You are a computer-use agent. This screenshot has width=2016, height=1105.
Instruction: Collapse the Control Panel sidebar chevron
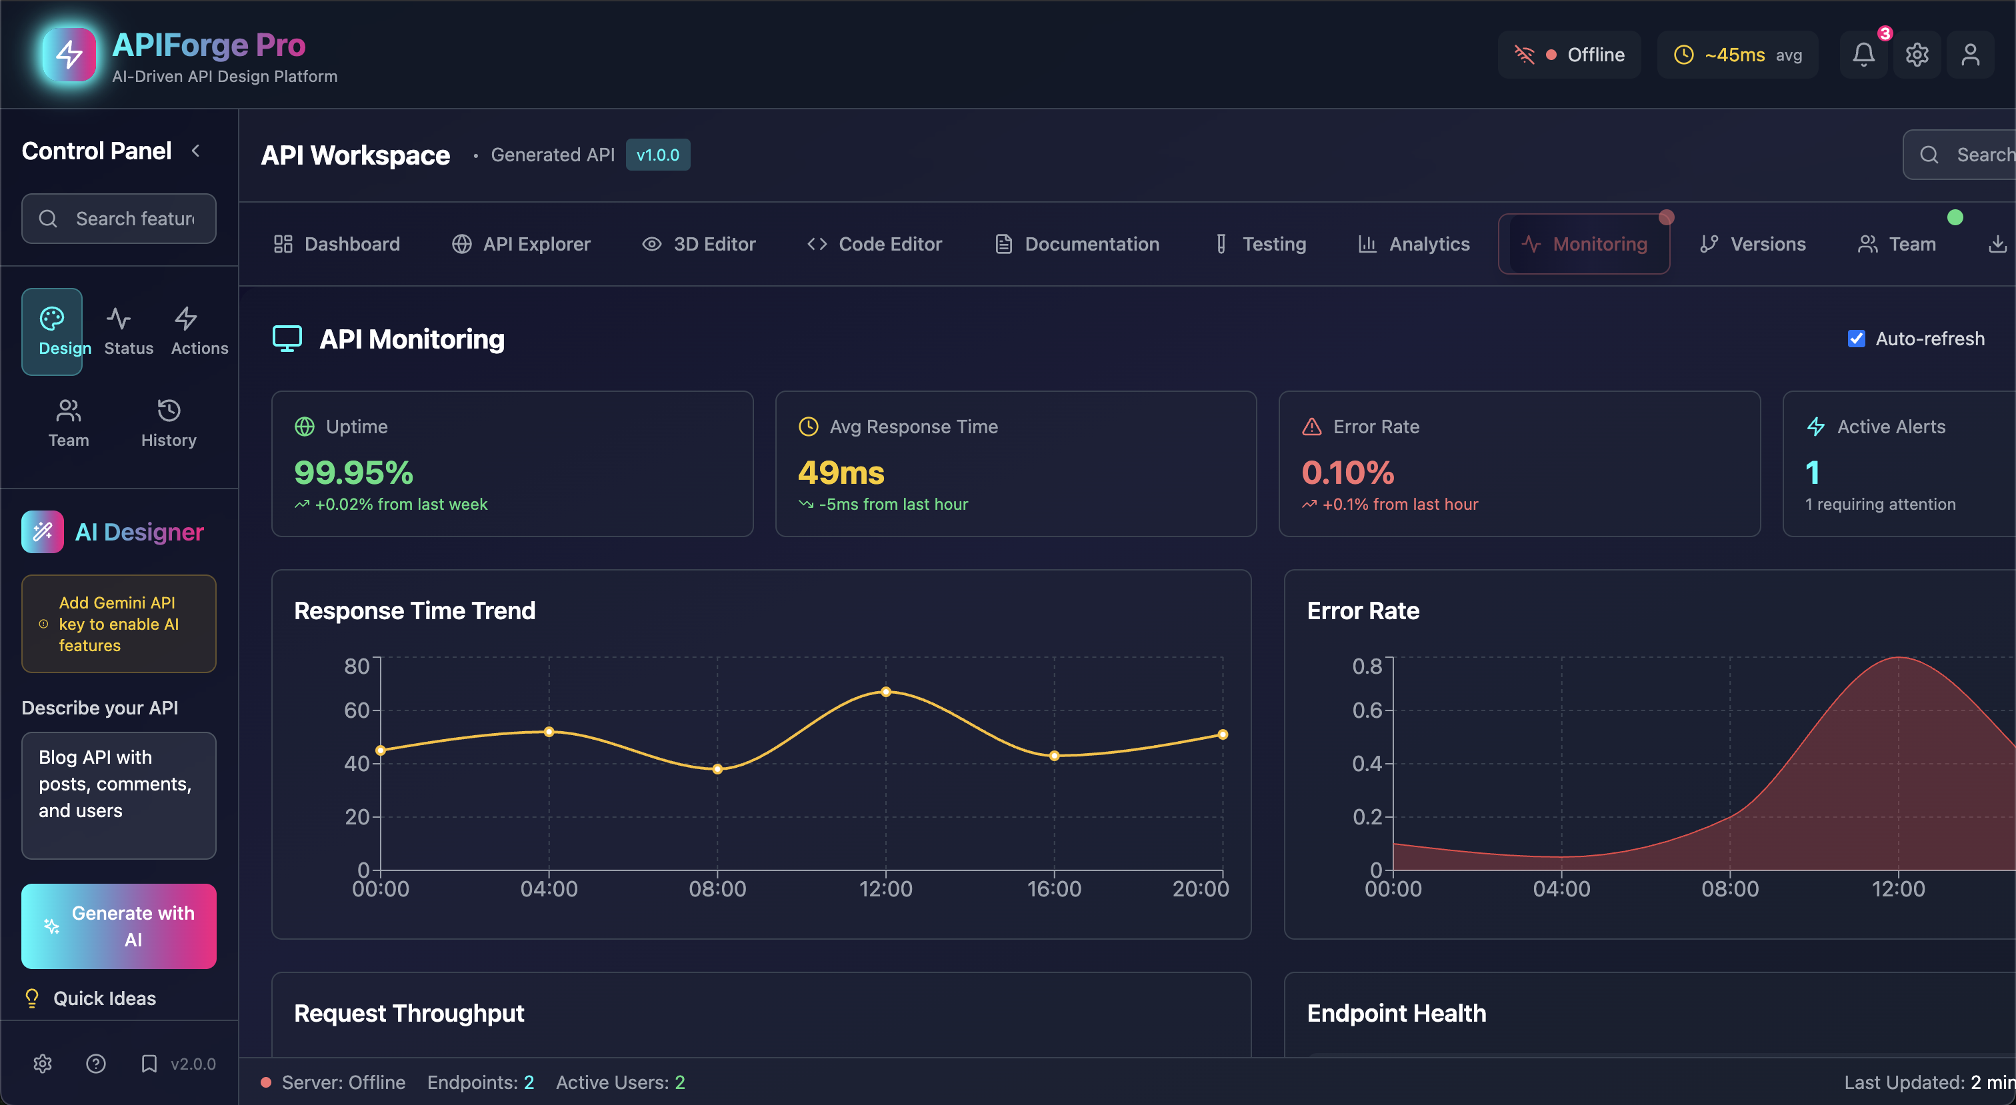pos(195,151)
